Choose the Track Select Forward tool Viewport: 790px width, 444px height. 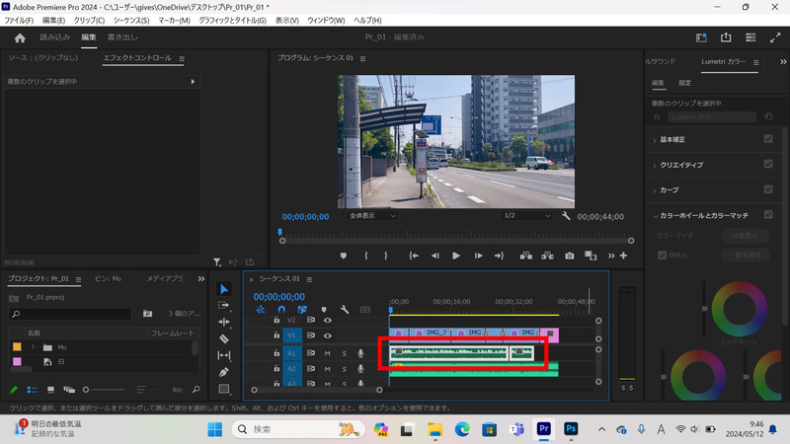pyautogui.click(x=224, y=305)
